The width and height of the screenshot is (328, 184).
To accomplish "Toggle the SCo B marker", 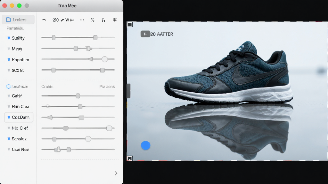I will tap(9, 70).
